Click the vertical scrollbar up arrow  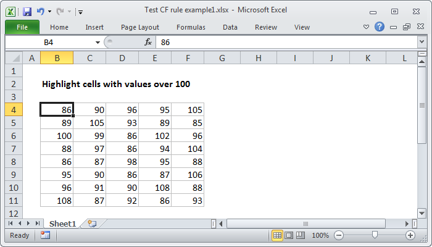tap(422, 62)
